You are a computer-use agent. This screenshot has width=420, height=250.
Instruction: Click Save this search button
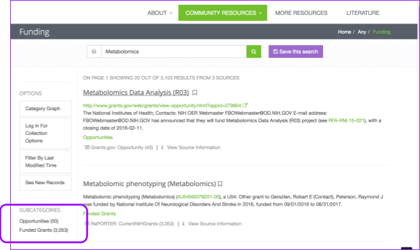point(295,52)
